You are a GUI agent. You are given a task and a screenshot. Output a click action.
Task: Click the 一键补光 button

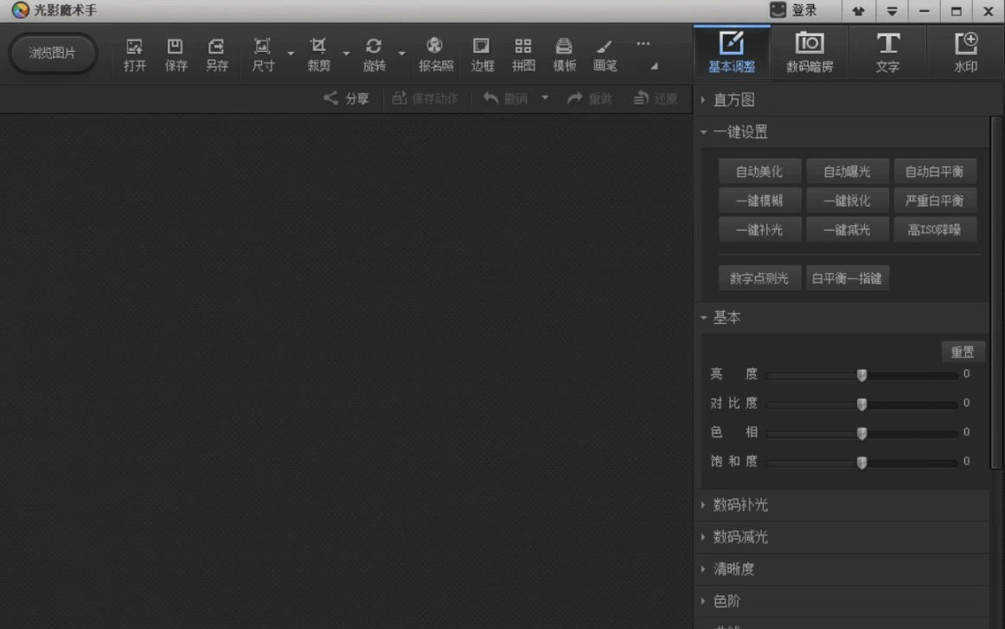(759, 229)
